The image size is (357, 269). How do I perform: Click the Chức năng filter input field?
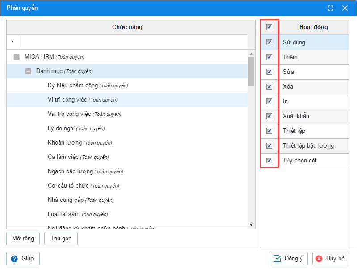tap(132, 42)
